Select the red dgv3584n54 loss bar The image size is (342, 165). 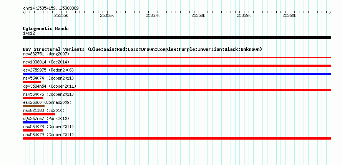click(x=177, y=90)
